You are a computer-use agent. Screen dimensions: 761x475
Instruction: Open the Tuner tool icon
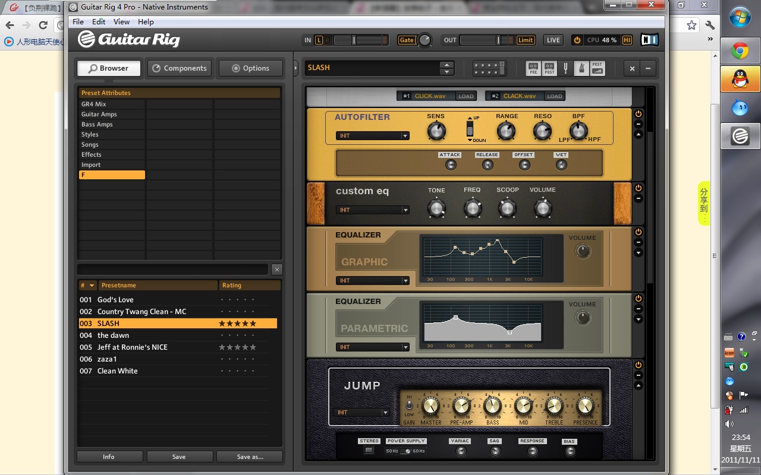(x=565, y=68)
